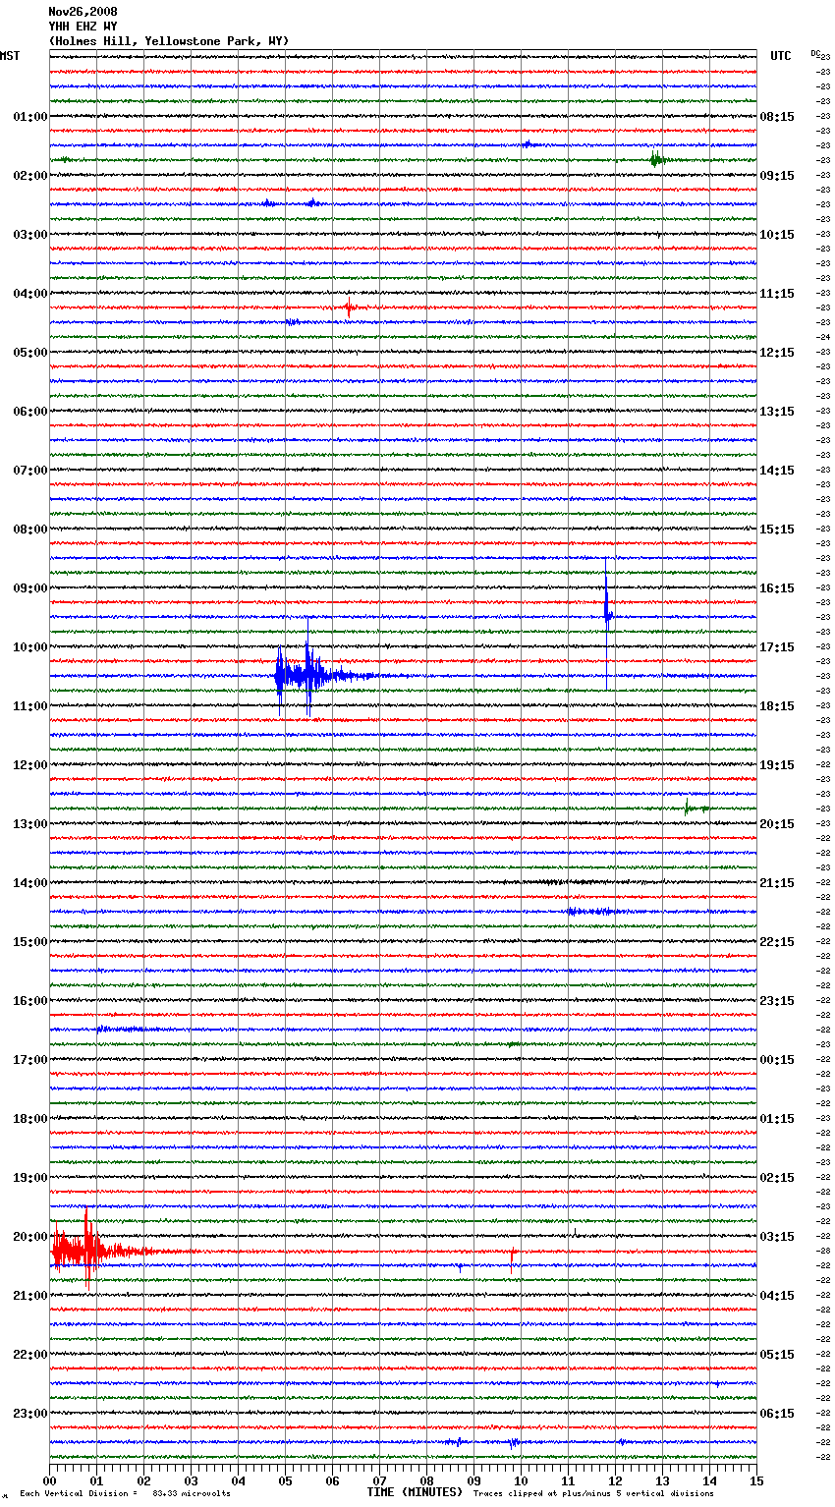
Task: Click the date text 'Nov26,2008'
Action: 83,12
